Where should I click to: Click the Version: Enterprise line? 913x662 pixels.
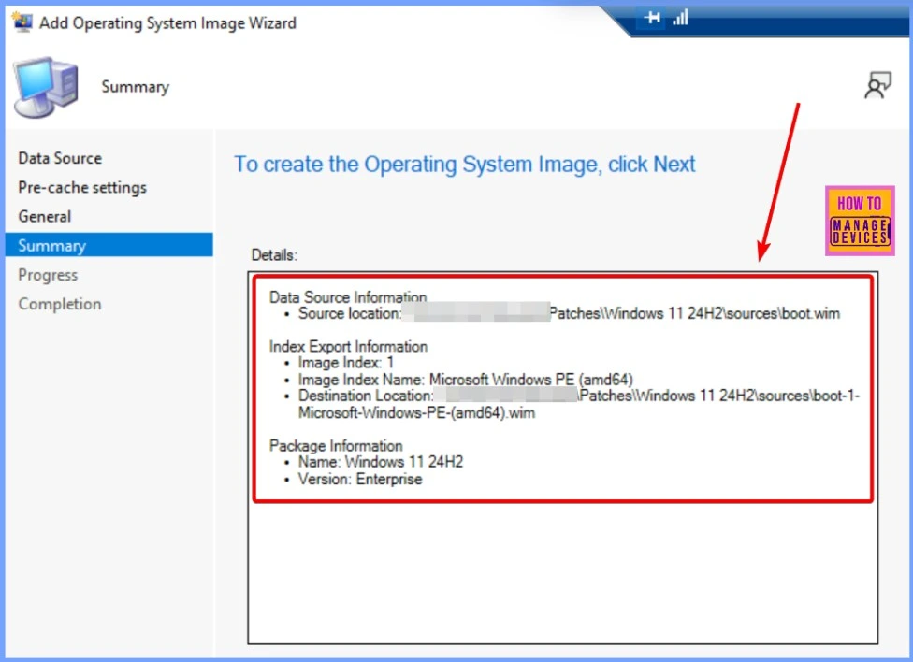pyautogui.click(x=360, y=479)
